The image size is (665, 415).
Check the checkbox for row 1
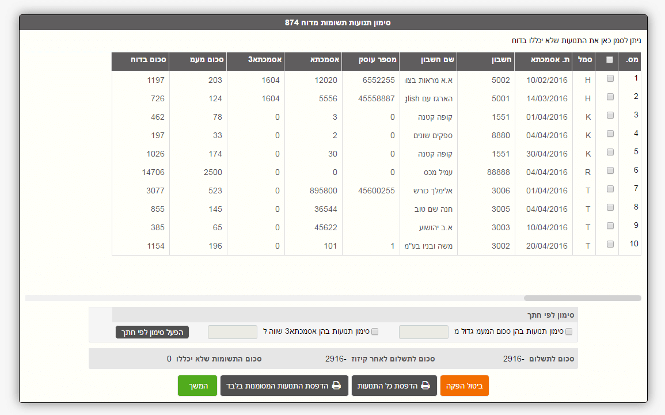[610, 78]
